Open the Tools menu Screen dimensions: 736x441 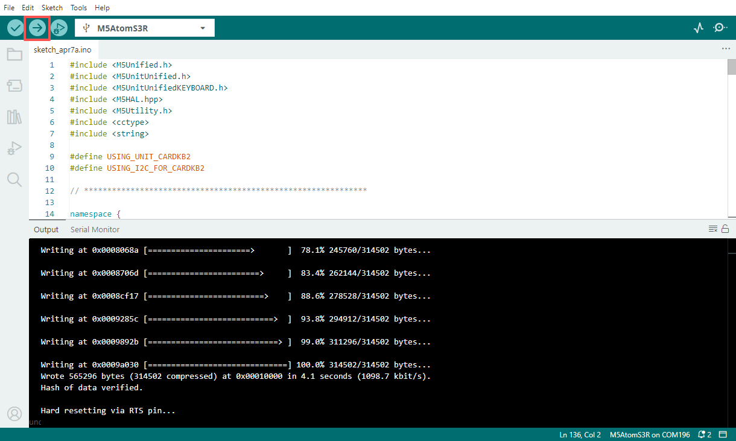click(x=78, y=8)
